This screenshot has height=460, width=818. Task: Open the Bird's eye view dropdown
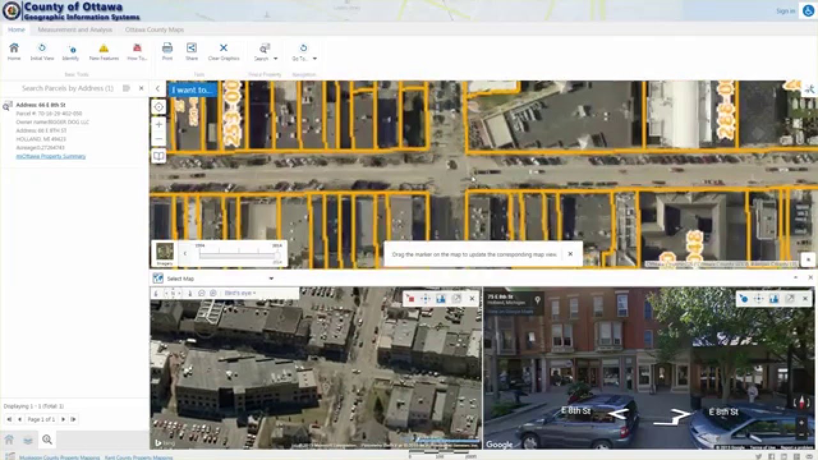point(240,293)
